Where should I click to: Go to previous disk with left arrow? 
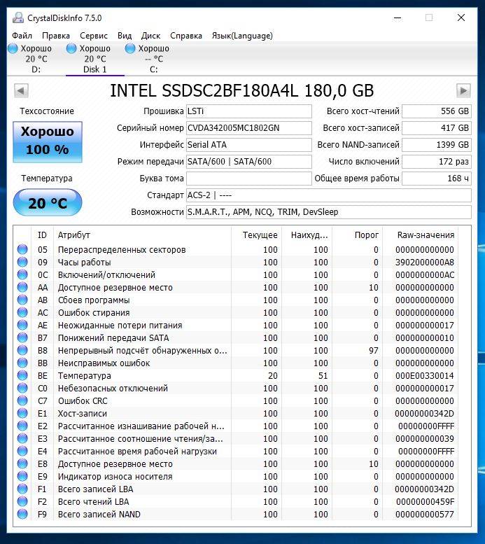pyautogui.click(x=21, y=91)
